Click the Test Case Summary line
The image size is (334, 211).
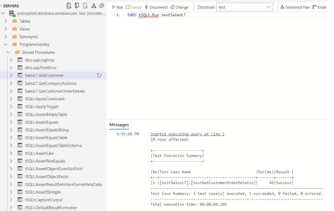point(237,194)
